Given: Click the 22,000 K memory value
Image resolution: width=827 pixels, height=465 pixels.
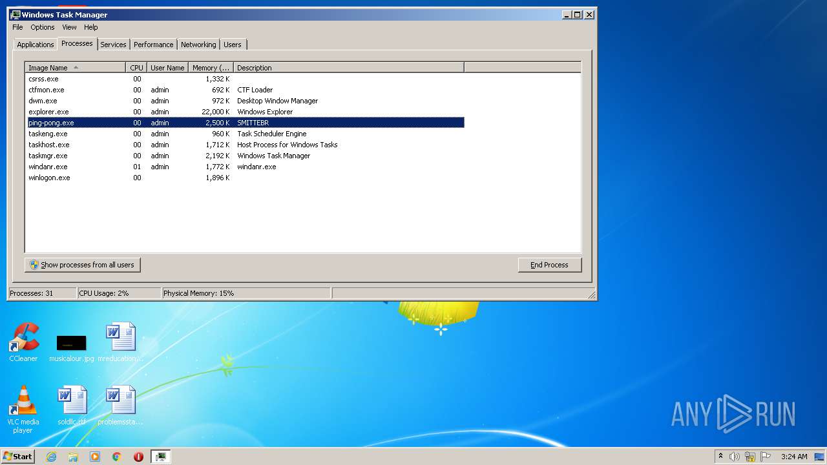Looking at the screenshot, I should click(x=216, y=112).
